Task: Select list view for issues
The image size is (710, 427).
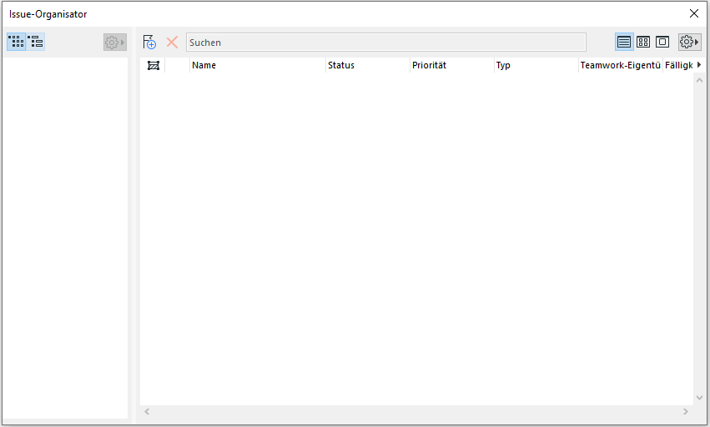Action: coord(623,42)
